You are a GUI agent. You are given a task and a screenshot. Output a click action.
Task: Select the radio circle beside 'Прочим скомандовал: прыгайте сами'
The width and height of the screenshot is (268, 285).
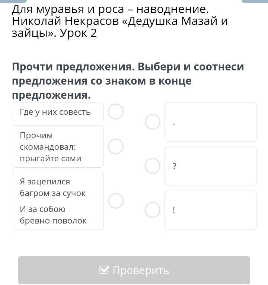pos(116,146)
